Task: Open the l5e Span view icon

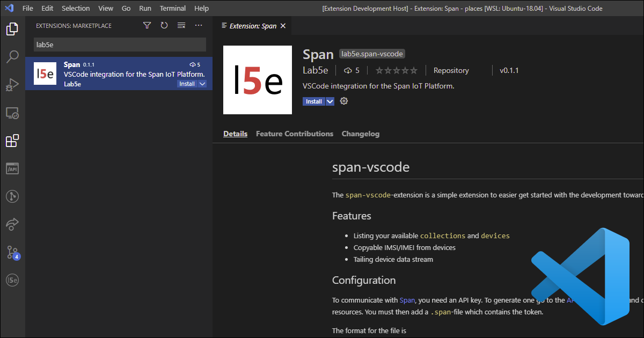Action: click(x=12, y=280)
